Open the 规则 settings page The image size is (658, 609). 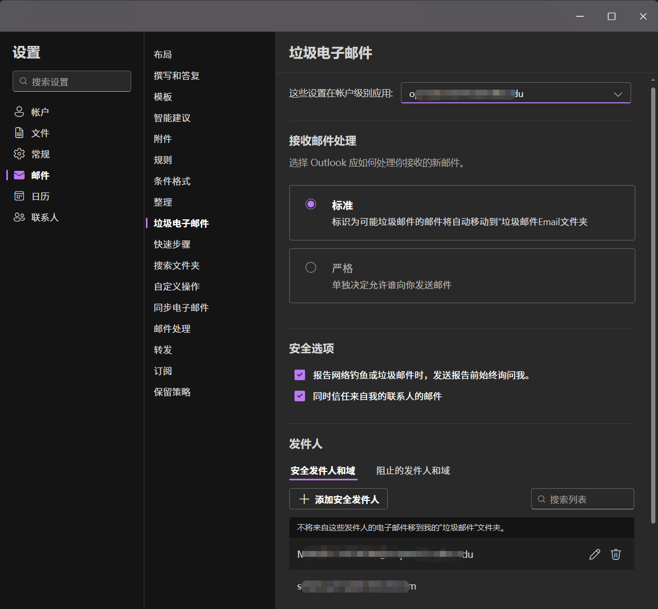[163, 160]
